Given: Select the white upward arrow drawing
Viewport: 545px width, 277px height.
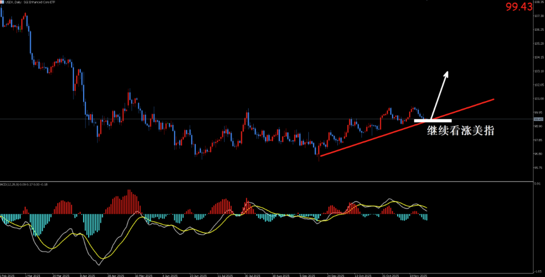Looking at the screenshot, I should coord(439,94).
